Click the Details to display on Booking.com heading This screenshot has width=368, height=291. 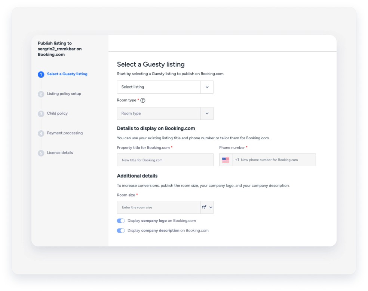[x=156, y=128]
